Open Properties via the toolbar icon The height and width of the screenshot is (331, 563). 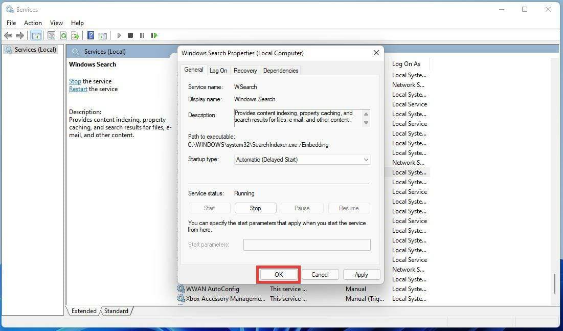coord(51,35)
